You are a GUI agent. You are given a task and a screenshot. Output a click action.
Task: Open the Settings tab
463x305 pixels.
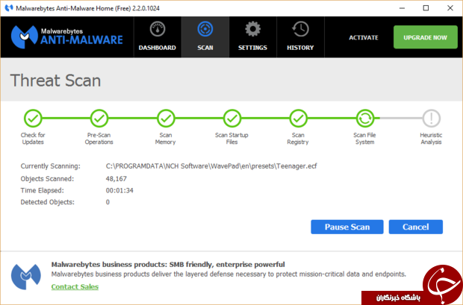[252, 37]
